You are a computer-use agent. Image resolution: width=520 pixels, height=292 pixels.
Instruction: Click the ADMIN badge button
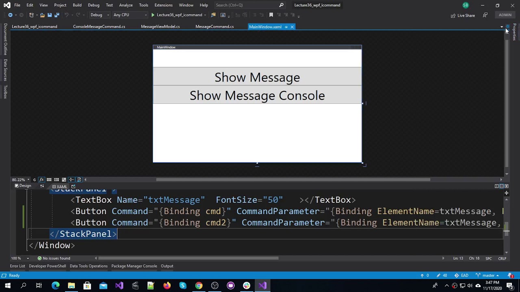[505, 15]
